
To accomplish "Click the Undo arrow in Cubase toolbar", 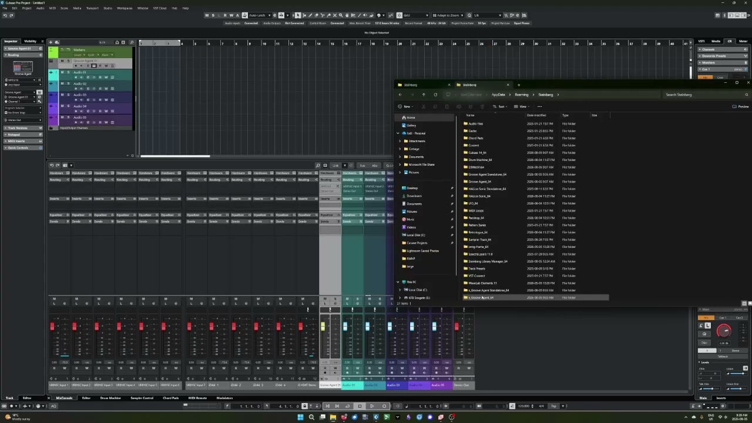I will 5,15.
